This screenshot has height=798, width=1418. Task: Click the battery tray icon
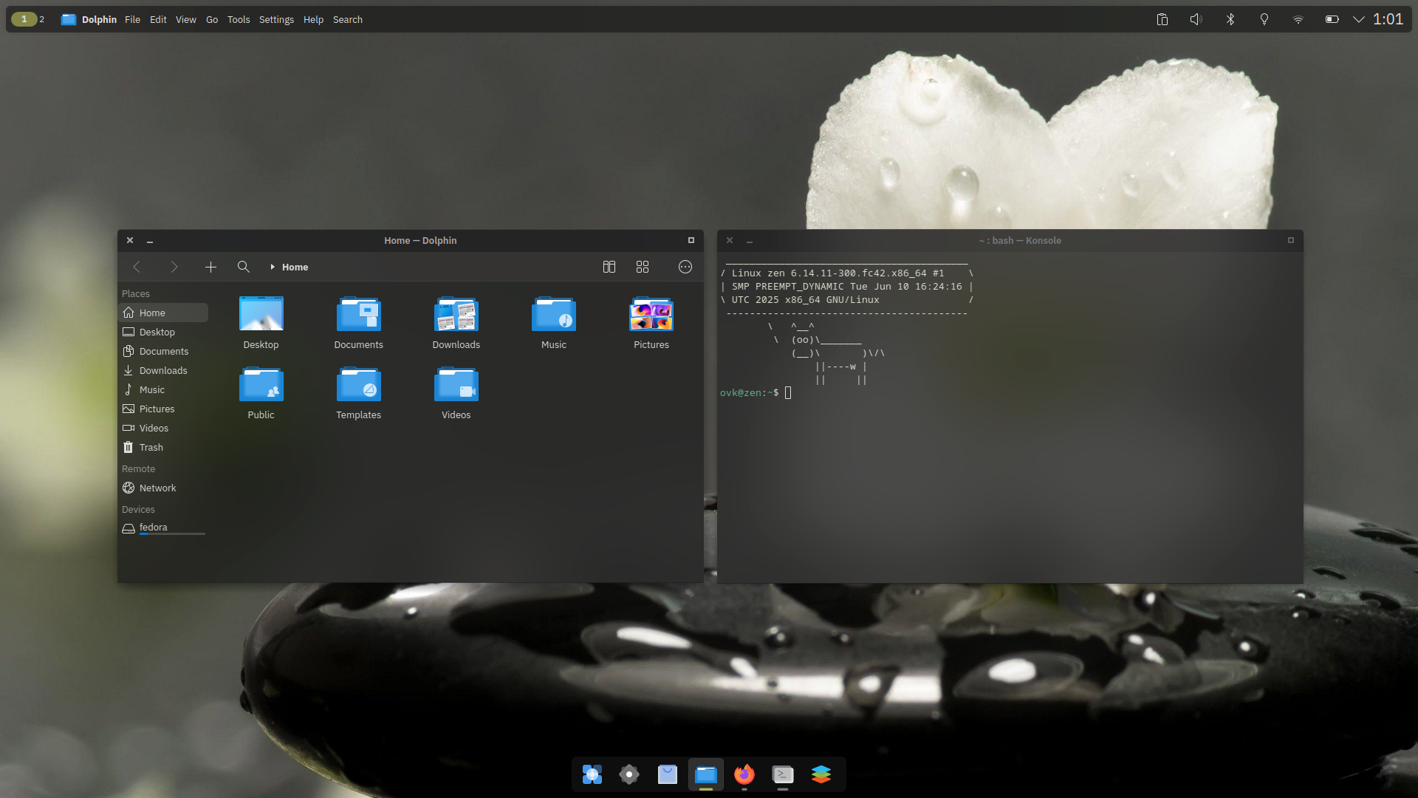[1332, 19]
